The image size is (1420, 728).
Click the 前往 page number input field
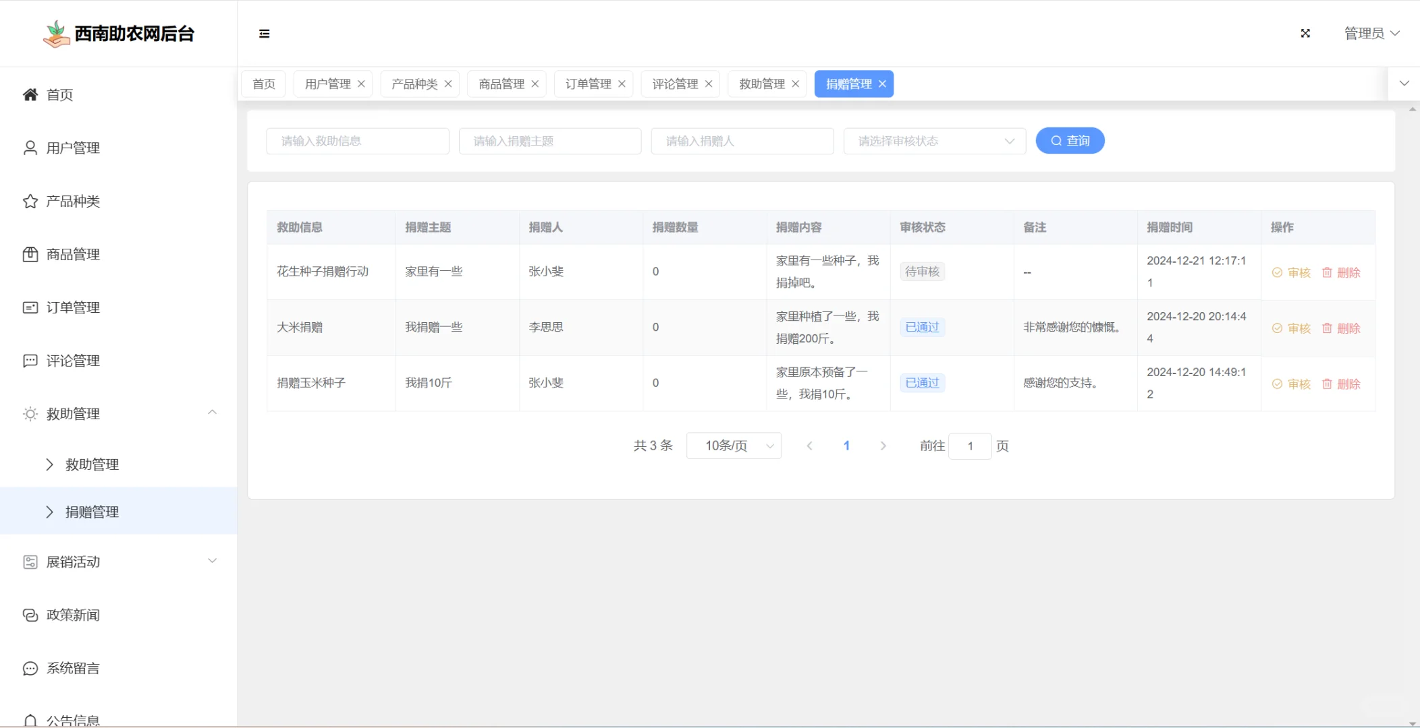point(970,446)
